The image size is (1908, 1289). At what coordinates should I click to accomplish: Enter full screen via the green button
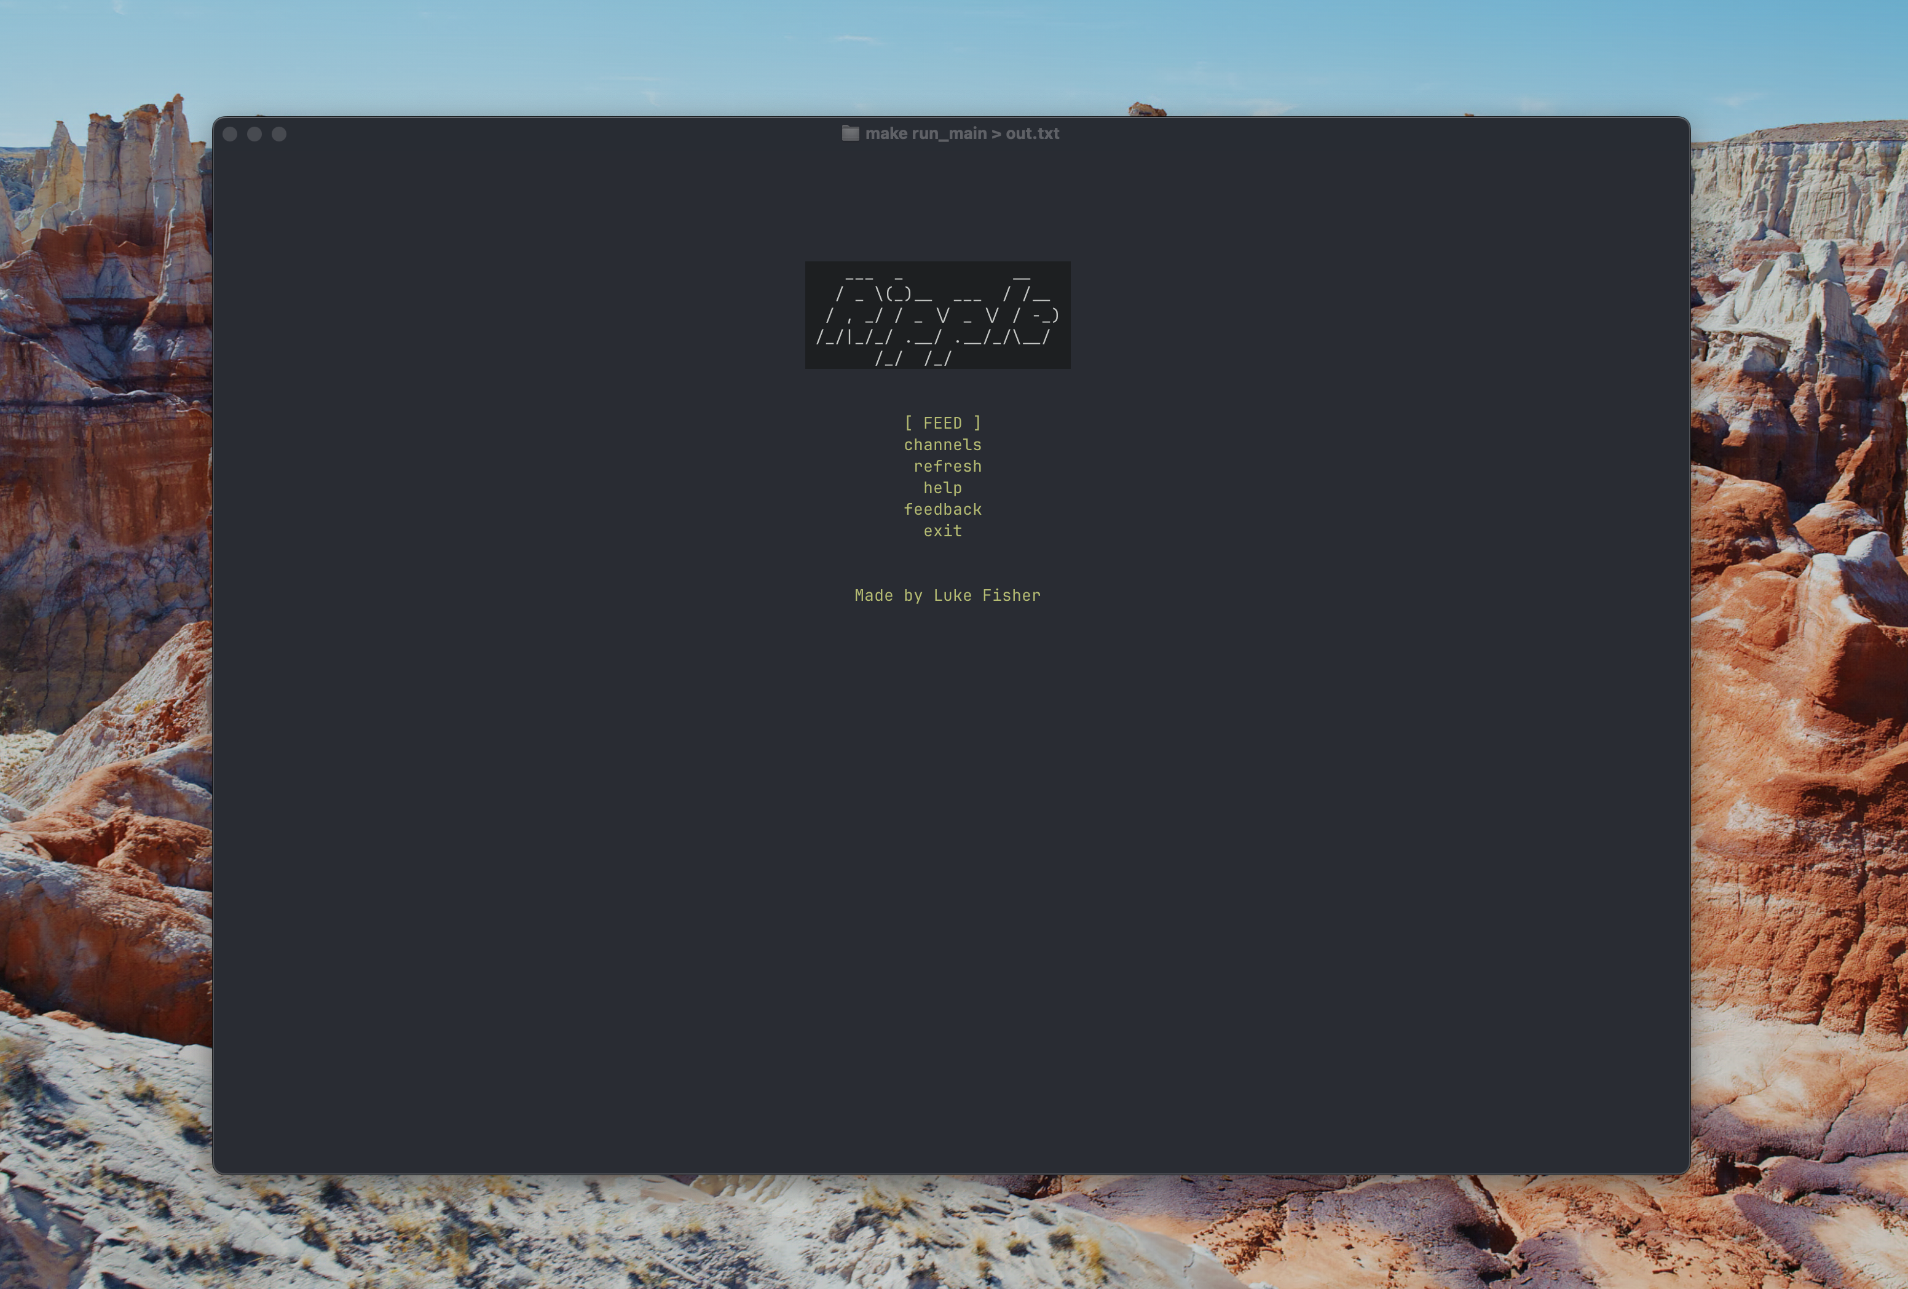coord(279,134)
